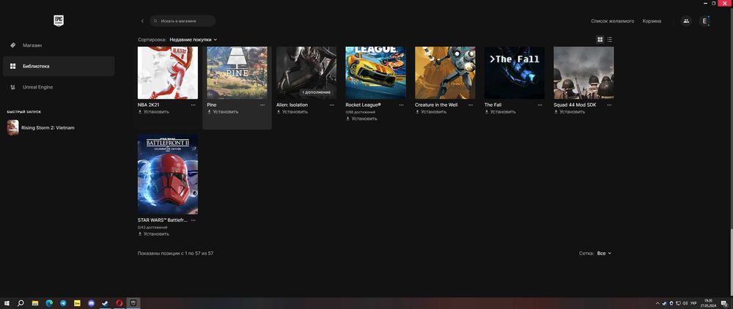Open the Windows notification center
Image resolution: width=733 pixels, height=309 pixels.
click(725, 303)
